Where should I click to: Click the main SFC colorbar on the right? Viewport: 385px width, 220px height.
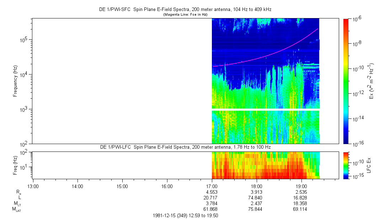(x=346, y=81)
